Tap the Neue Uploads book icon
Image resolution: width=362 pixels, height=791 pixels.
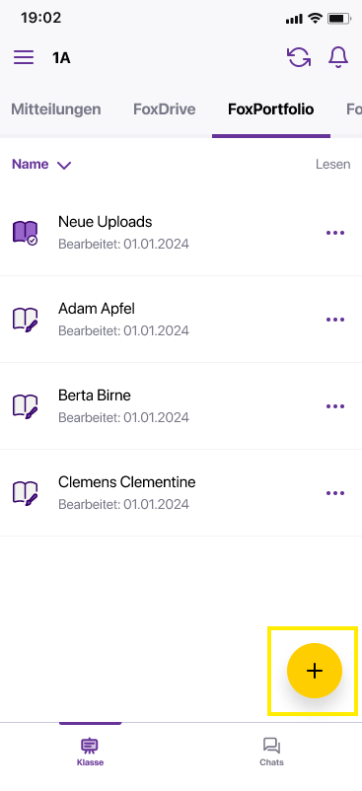coord(25,233)
